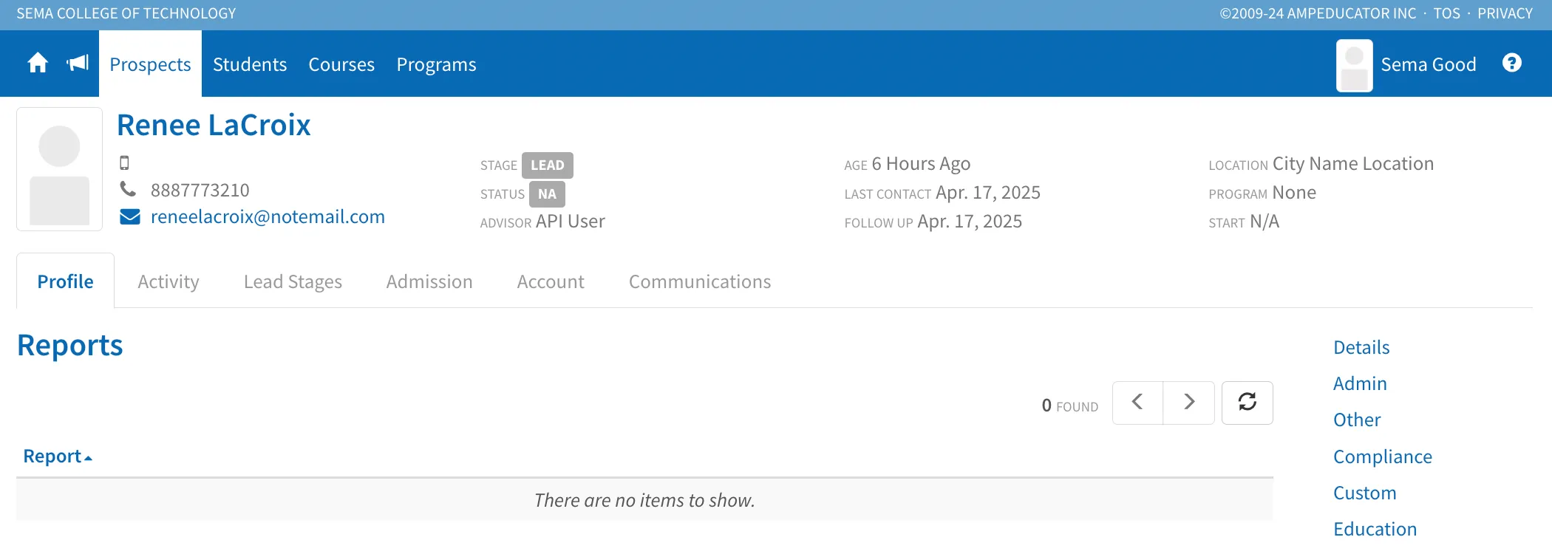
Task: Go to previous page of reports
Action: pyautogui.click(x=1137, y=403)
